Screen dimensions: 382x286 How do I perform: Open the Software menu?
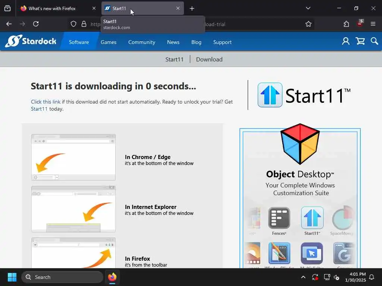79,42
